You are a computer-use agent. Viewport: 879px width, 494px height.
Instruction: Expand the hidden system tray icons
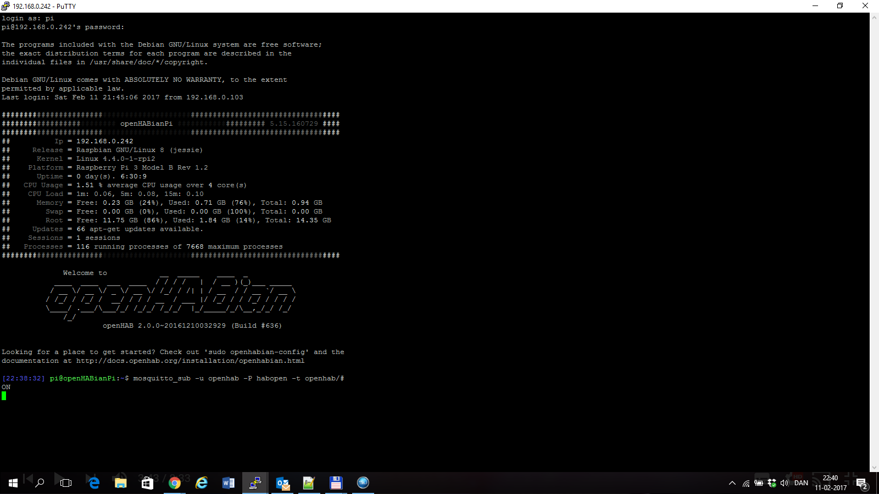coord(732,484)
